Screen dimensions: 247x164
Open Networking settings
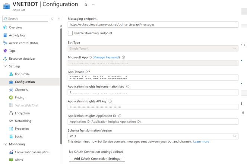click(x=23, y=121)
